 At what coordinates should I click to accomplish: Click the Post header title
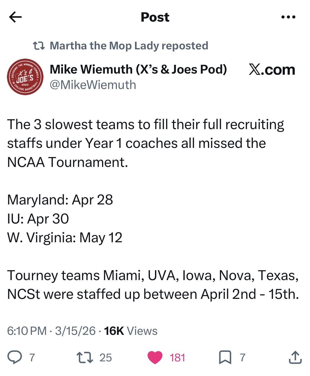pyautogui.click(x=155, y=17)
